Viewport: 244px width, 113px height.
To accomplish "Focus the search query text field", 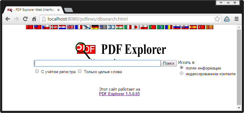I will [97, 63].
